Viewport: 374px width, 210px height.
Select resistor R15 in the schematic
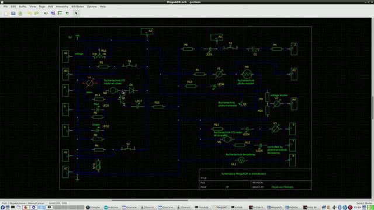158,107
